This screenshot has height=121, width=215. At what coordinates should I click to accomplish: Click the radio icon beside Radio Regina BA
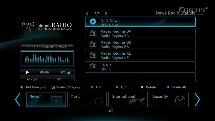click(x=93, y=33)
